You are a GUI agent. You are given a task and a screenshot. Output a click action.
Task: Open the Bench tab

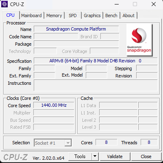click(111, 15)
